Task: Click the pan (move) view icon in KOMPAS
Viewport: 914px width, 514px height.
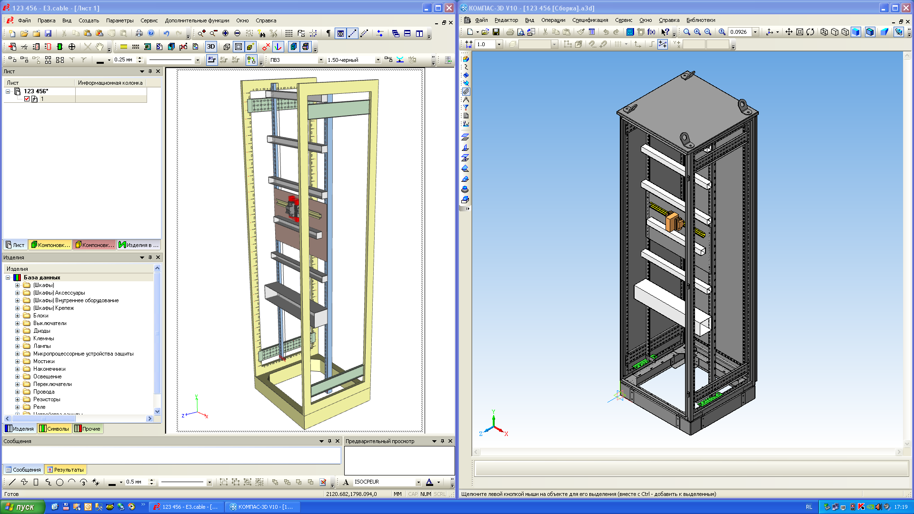Action: (x=789, y=32)
